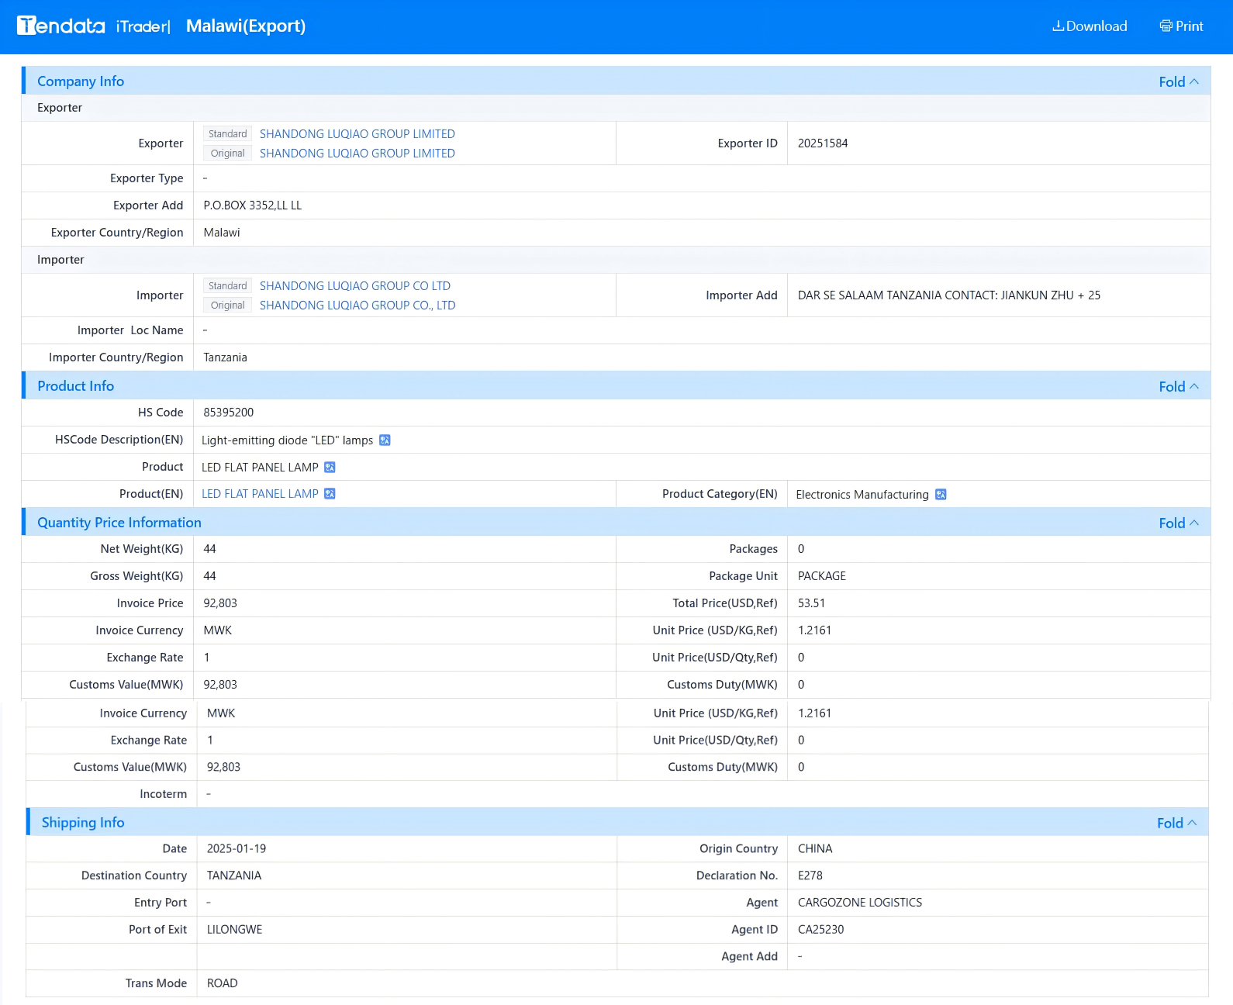The height and width of the screenshot is (1005, 1233).
Task: Click the Standard tag in Exporter row
Action: 227,134
